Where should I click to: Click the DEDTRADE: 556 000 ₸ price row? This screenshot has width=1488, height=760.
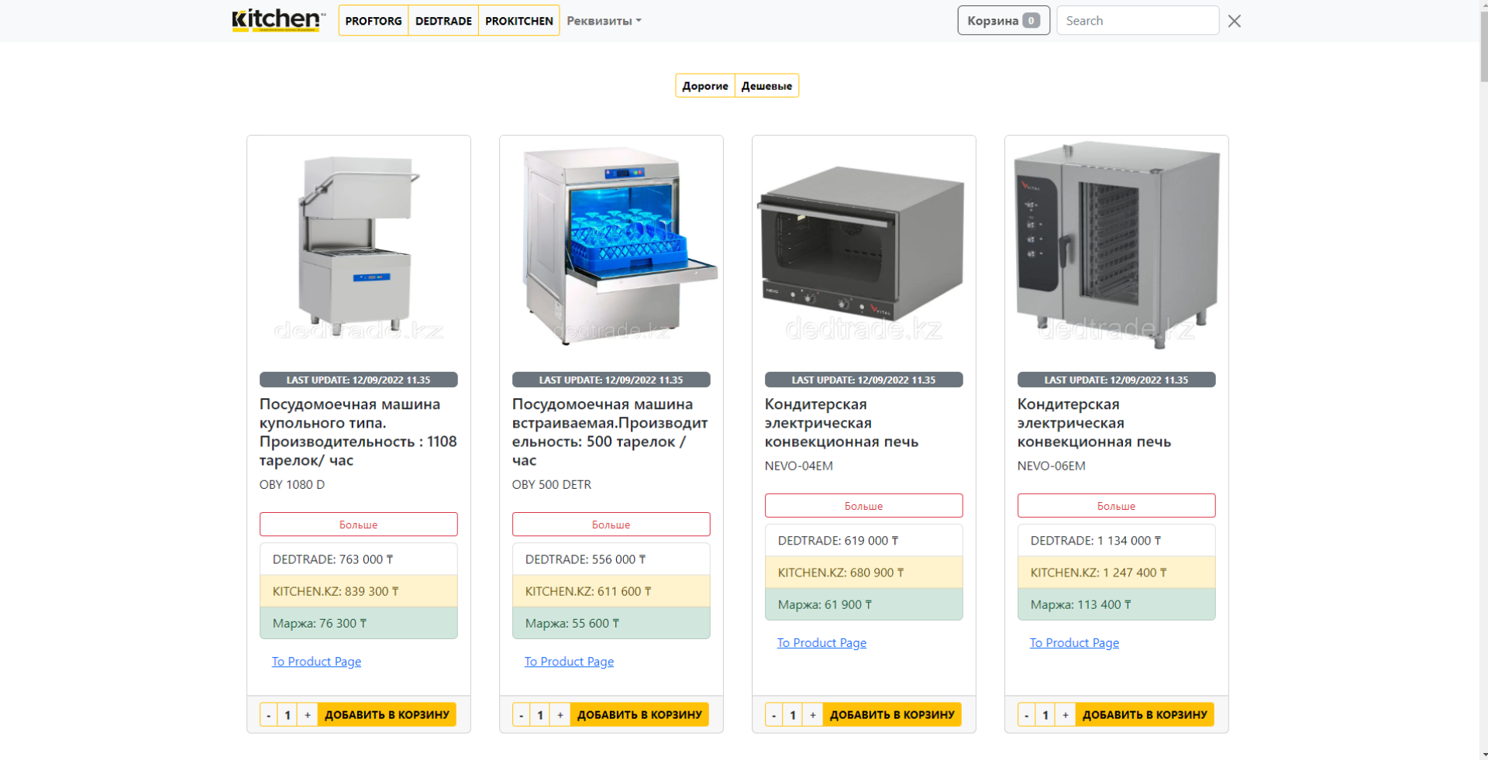coord(611,559)
